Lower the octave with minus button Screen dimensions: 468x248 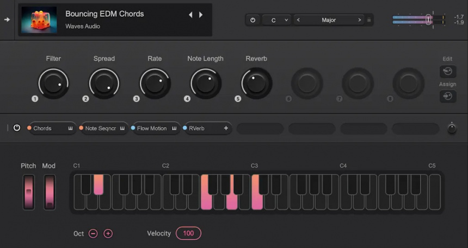click(x=93, y=233)
